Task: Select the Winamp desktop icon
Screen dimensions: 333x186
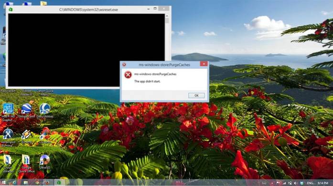Action: [26, 137]
